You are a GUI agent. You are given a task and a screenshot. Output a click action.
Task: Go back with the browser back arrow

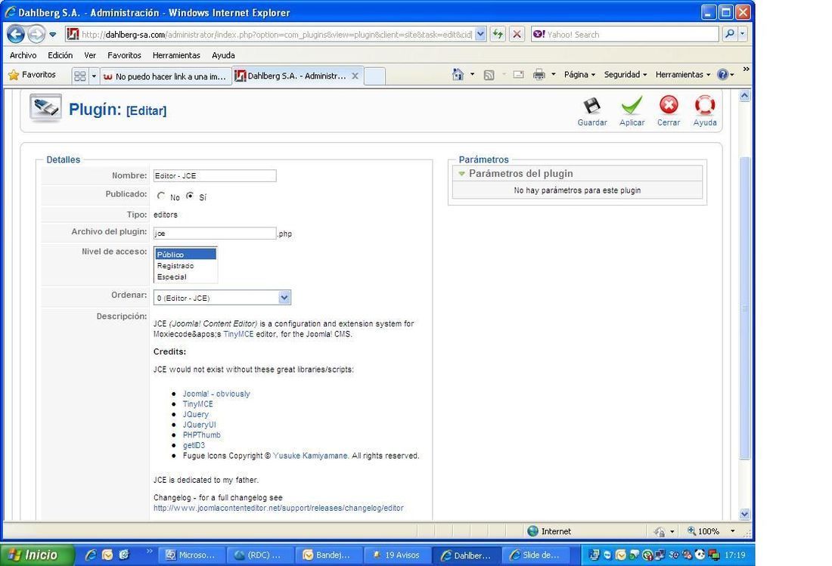click(x=15, y=35)
